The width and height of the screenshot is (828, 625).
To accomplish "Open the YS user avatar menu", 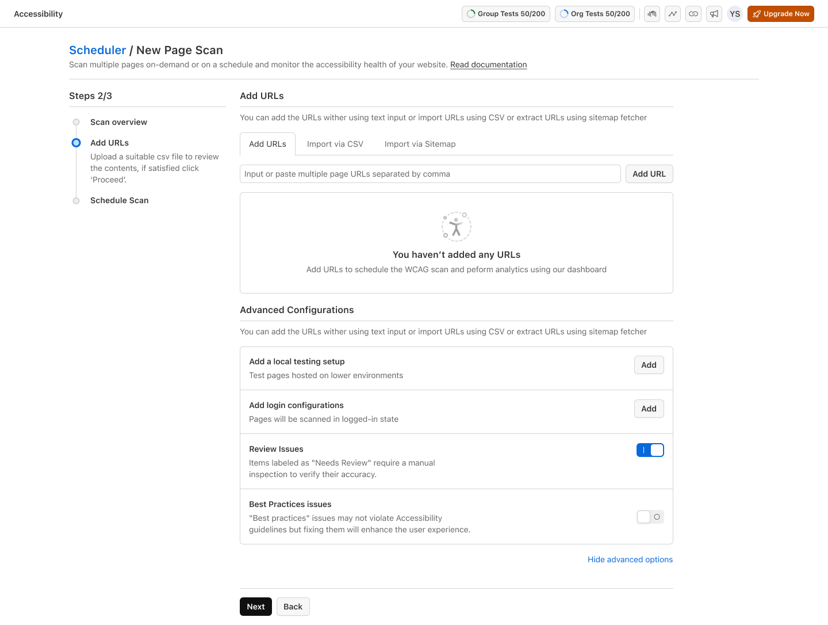I will [x=734, y=14].
